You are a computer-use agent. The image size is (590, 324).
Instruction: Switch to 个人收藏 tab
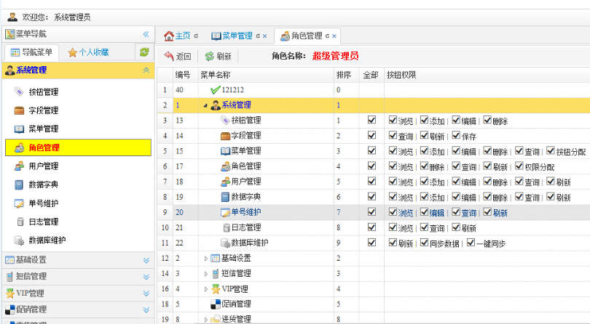click(89, 52)
